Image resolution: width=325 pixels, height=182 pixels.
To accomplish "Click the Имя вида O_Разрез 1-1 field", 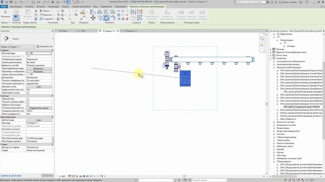I will pyautogui.click(x=39, y=123).
